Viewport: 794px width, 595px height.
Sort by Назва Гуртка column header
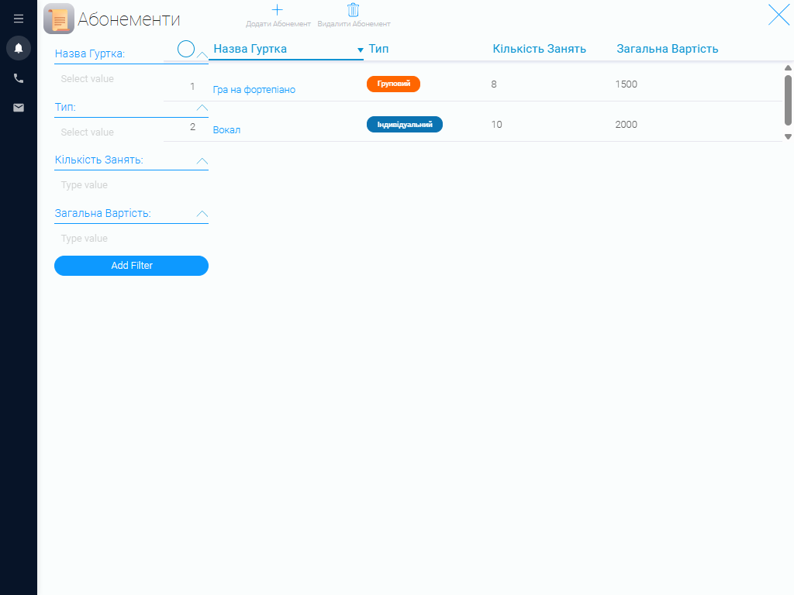coord(250,49)
